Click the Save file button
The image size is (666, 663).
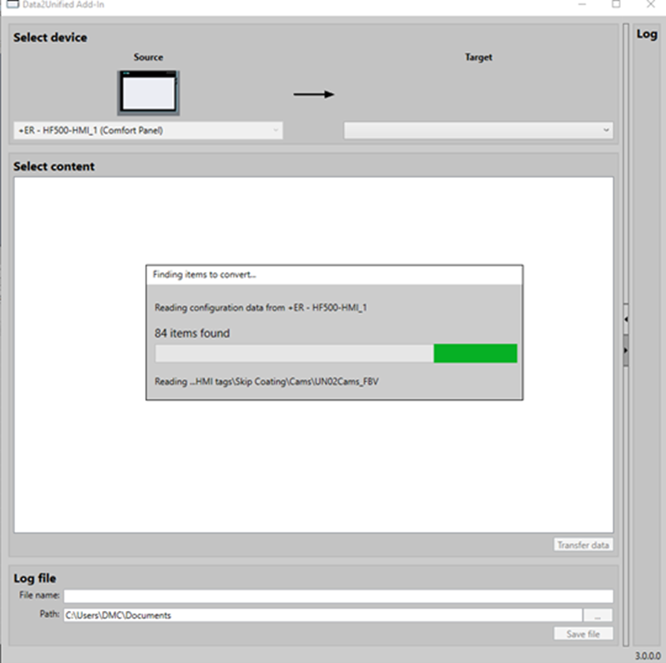pos(583,634)
